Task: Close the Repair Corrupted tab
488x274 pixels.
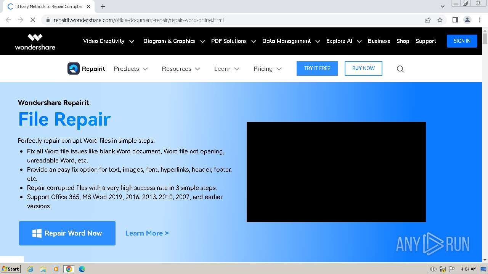Action: (88, 6)
